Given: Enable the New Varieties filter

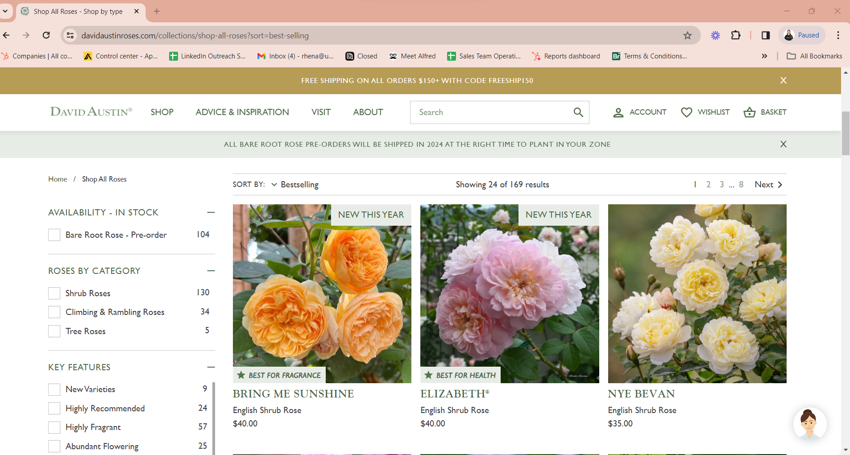Looking at the screenshot, I should coord(54,389).
